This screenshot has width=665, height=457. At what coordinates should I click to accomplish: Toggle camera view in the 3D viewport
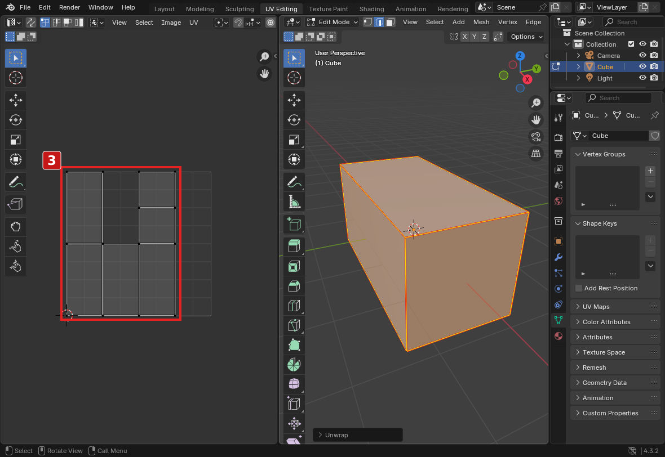[x=536, y=137]
